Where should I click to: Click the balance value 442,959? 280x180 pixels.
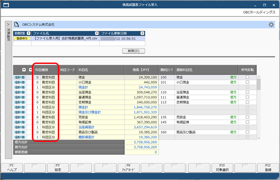tap(150, 82)
